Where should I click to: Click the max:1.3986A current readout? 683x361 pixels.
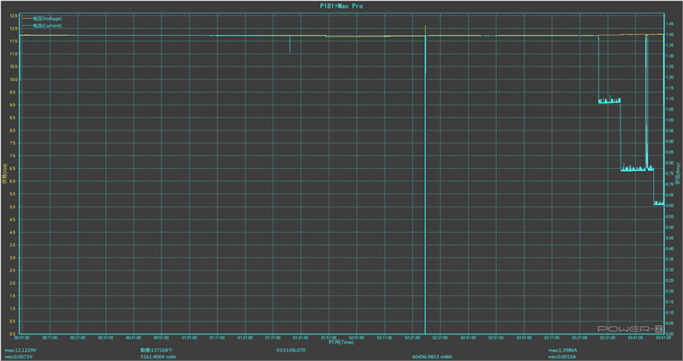(563, 350)
